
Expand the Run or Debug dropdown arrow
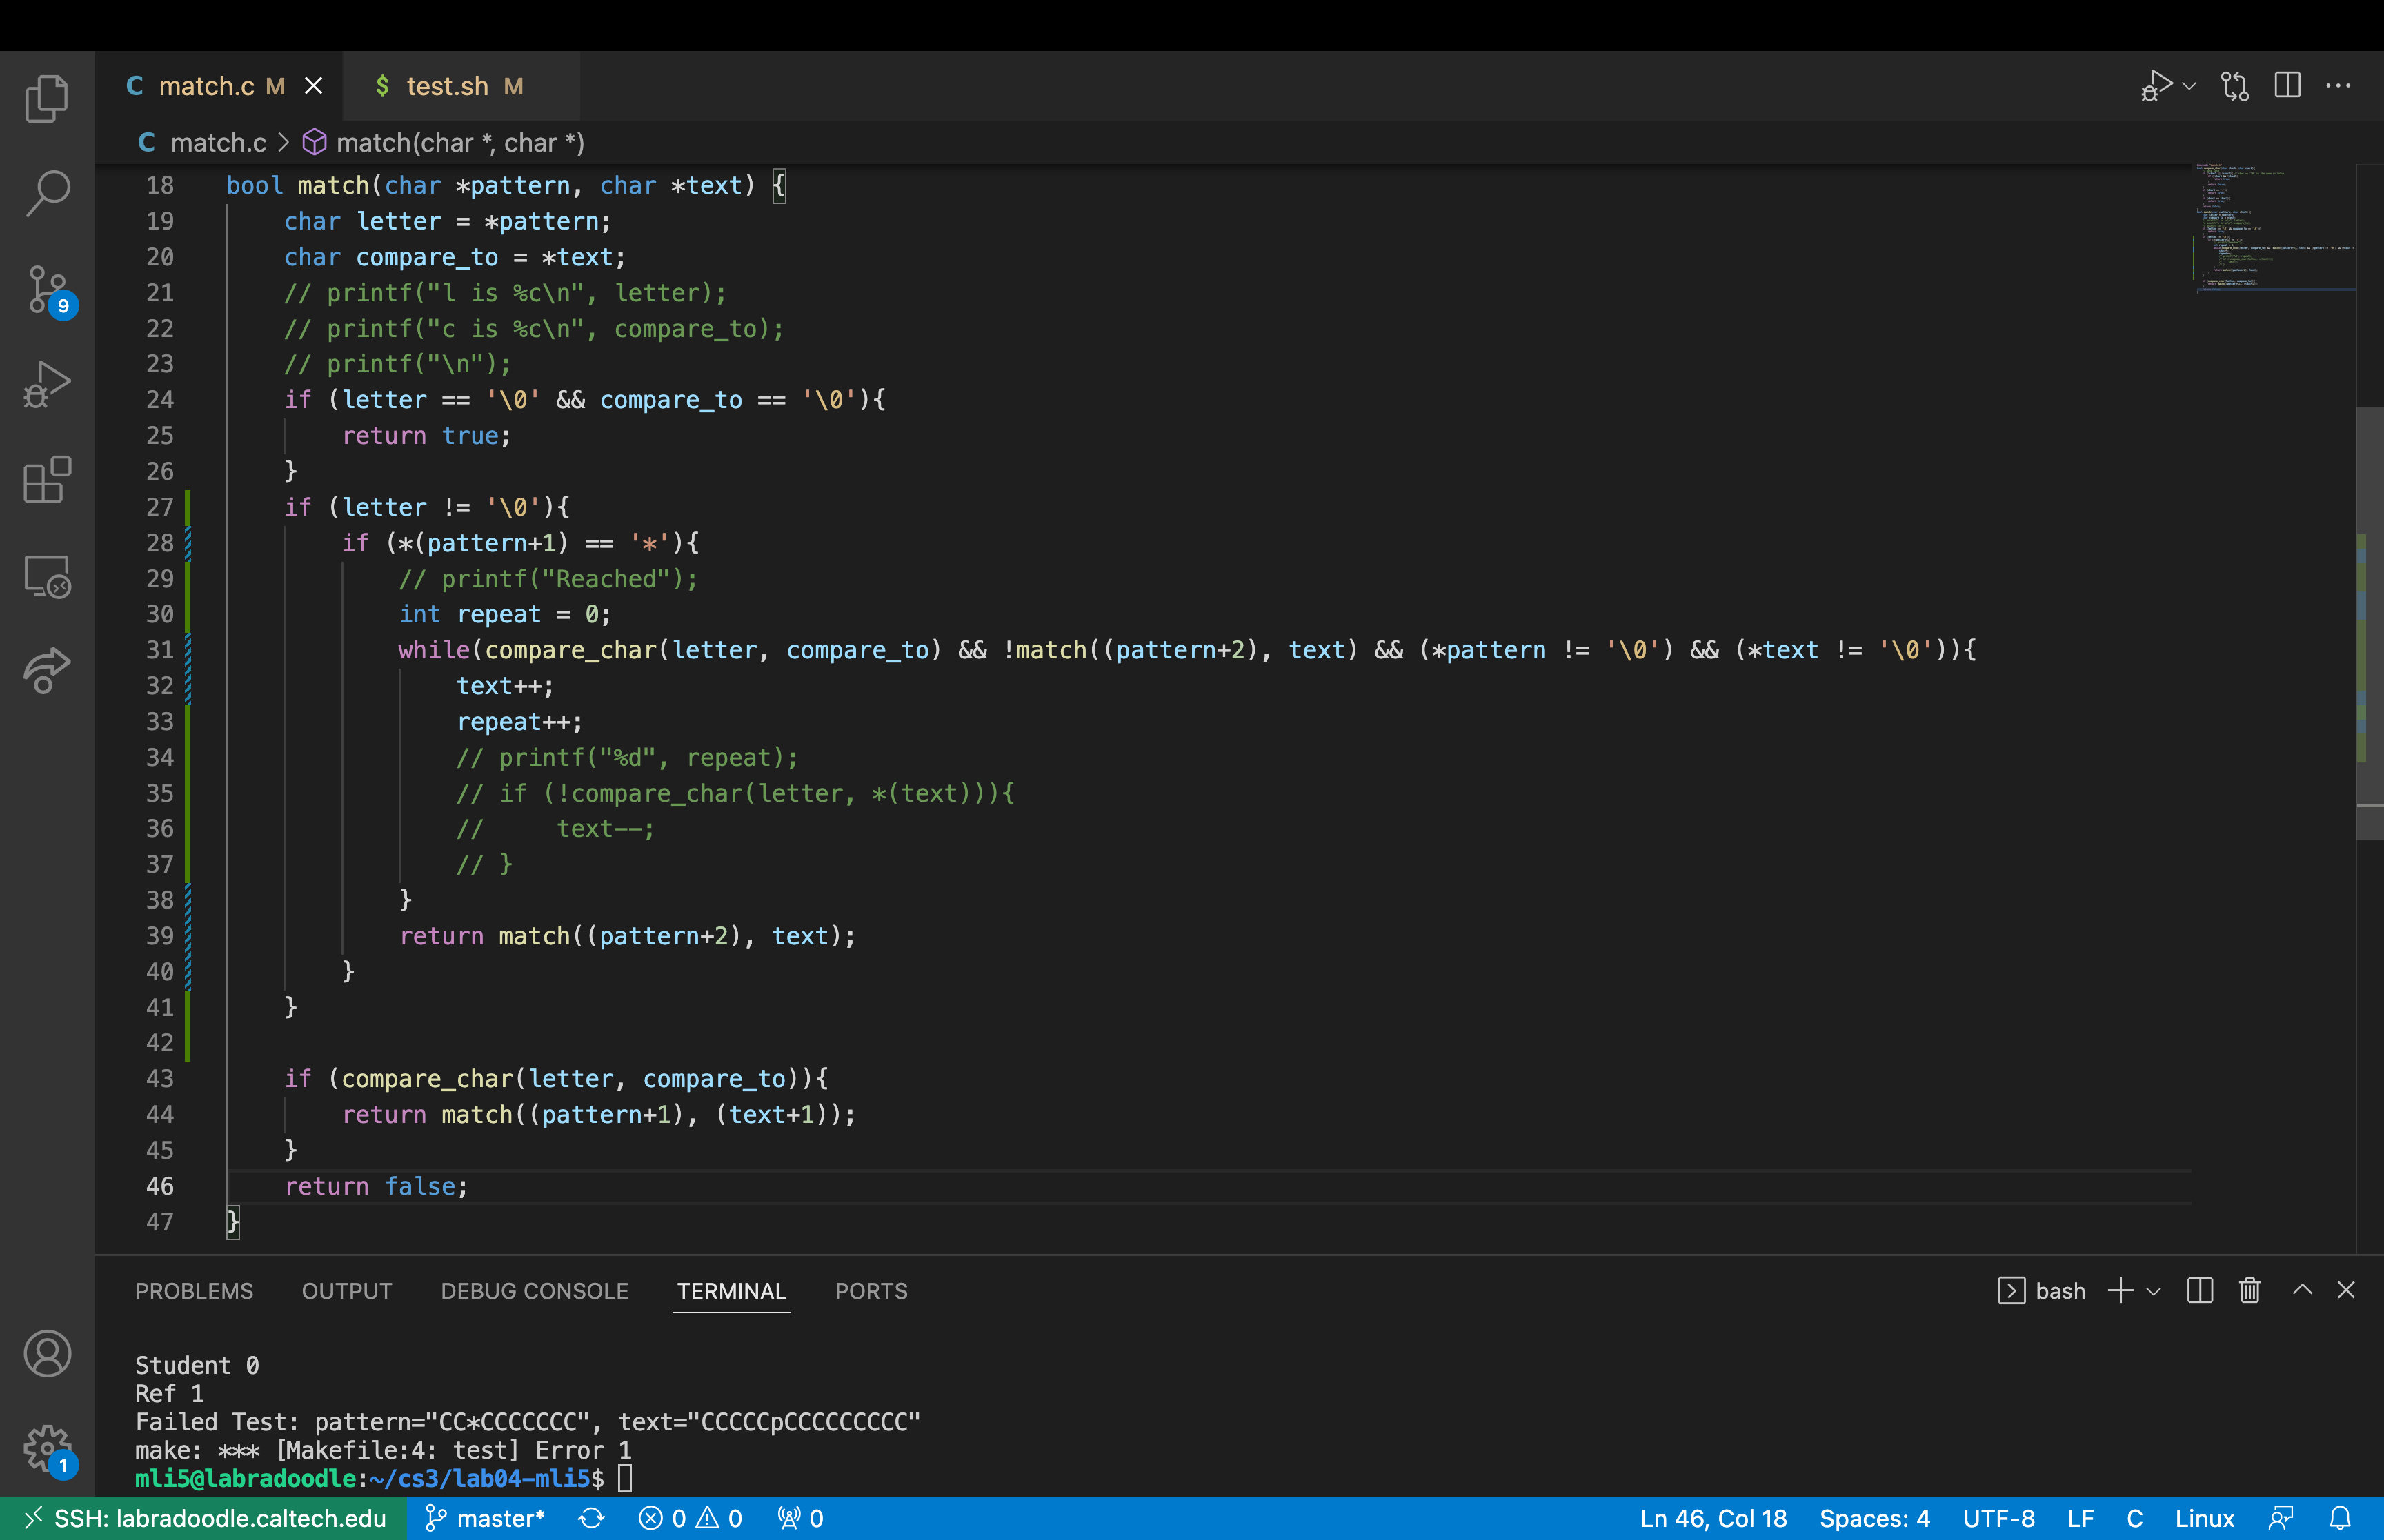tap(2189, 86)
